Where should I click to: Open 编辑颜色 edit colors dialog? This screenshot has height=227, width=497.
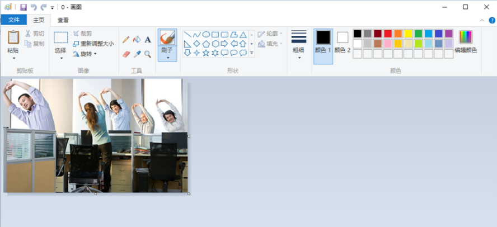click(466, 42)
